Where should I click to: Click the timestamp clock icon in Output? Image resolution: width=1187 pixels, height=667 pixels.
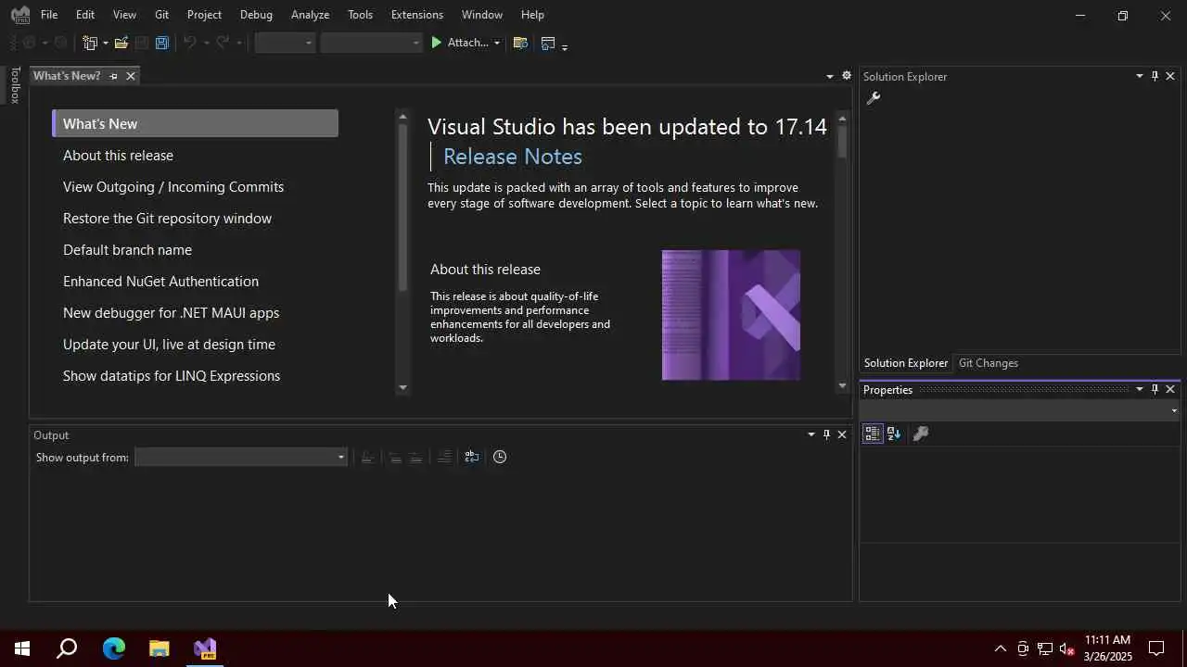[500, 457]
